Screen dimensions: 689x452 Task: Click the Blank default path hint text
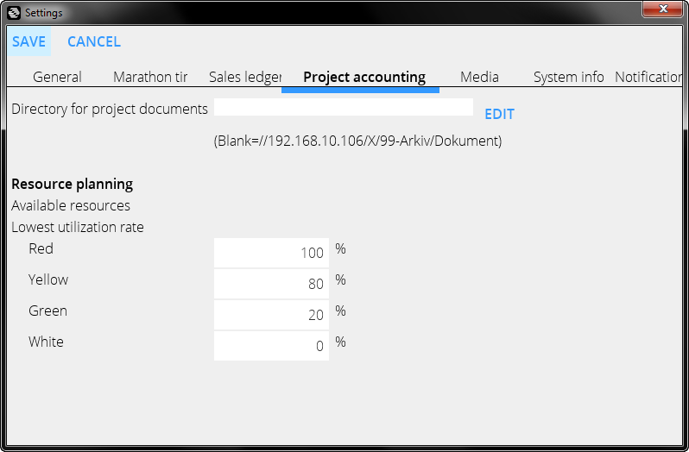coord(357,141)
